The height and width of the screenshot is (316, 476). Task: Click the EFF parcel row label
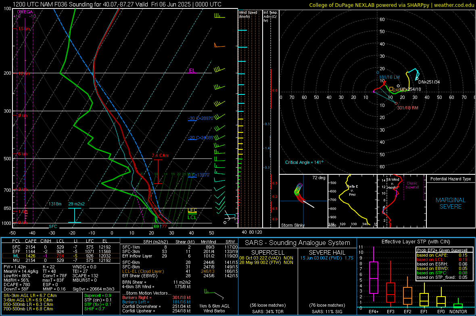(16, 251)
